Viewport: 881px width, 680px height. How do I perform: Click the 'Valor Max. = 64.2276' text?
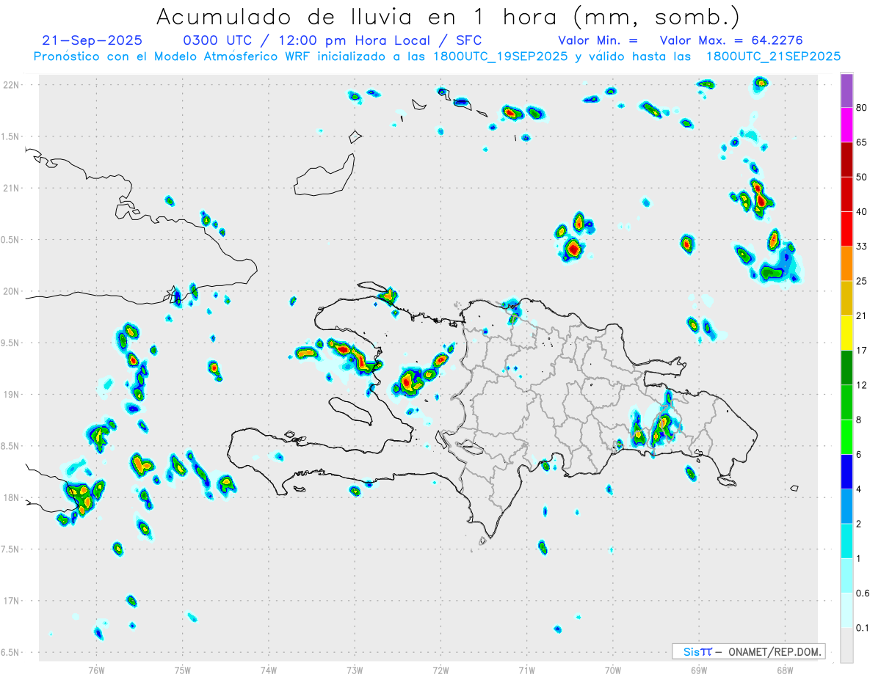(x=731, y=40)
